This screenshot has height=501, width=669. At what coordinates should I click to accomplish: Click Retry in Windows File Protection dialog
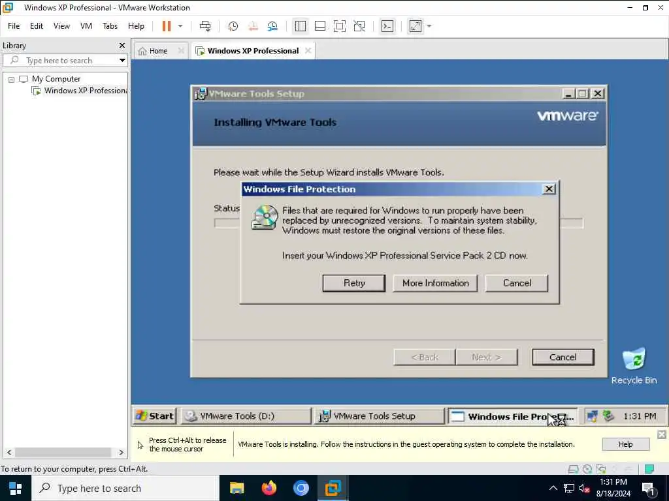pyautogui.click(x=354, y=283)
